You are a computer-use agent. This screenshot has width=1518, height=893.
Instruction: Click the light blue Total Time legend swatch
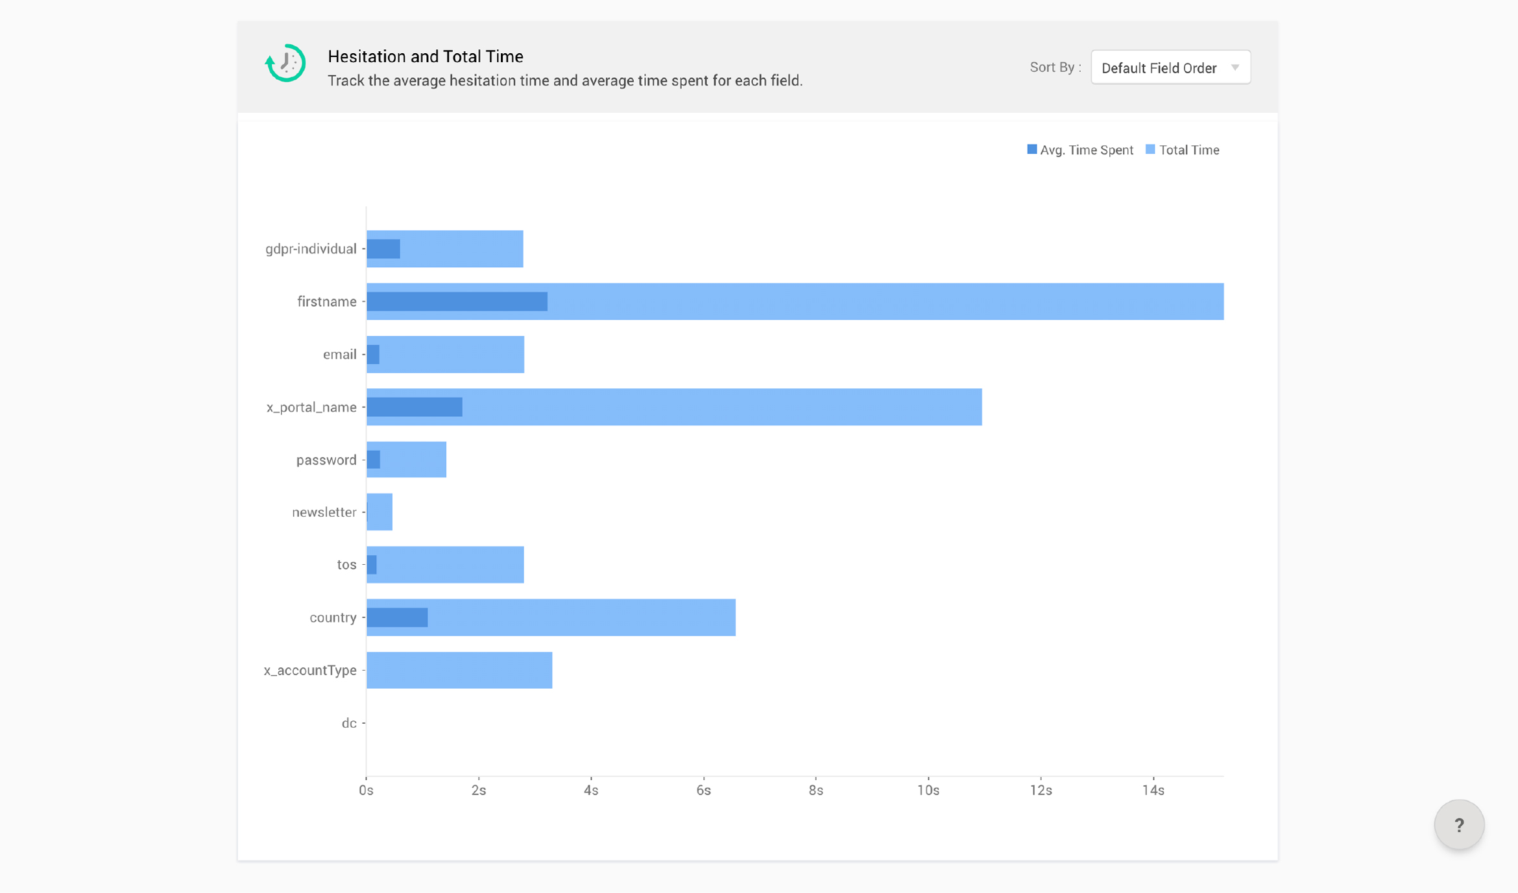[x=1150, y=150]
